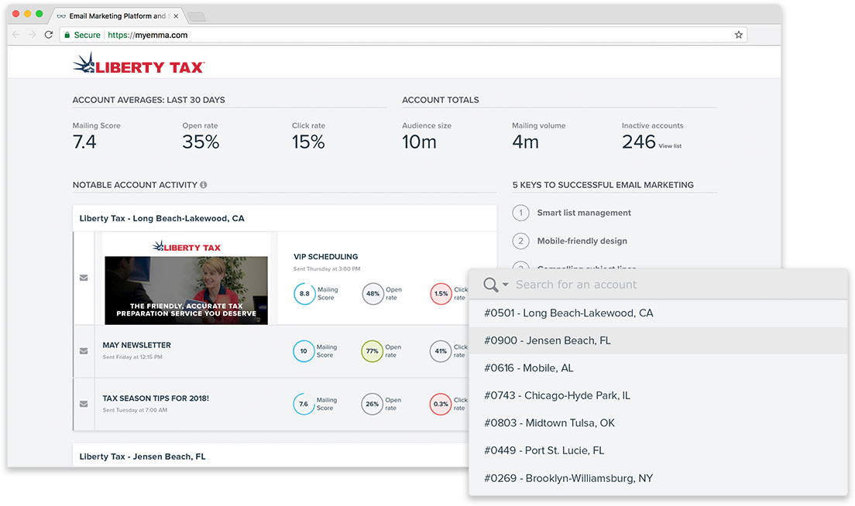This screenshot has width=855, height=506.
Task: Click the 7.6 mailing score circle
Action: point(304,404)
